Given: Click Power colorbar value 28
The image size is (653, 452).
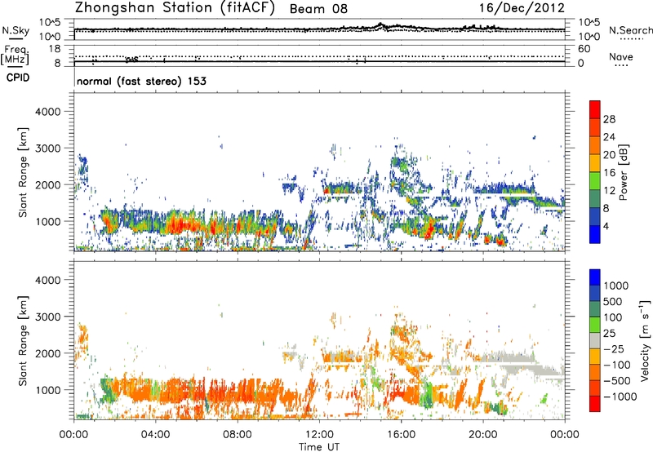Looking at the screenshot, I should [609, 119].
